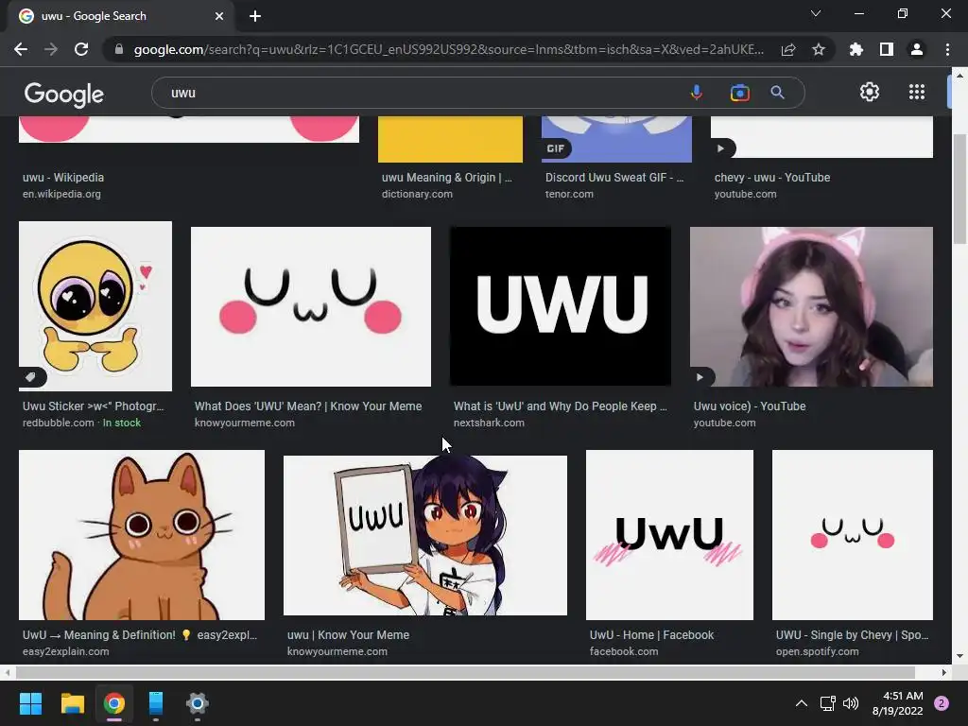View site information lock icon
968x726 pixels.
118,49
